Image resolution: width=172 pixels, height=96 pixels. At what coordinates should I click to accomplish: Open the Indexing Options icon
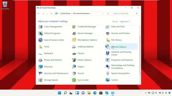click(x=74, y=47)
